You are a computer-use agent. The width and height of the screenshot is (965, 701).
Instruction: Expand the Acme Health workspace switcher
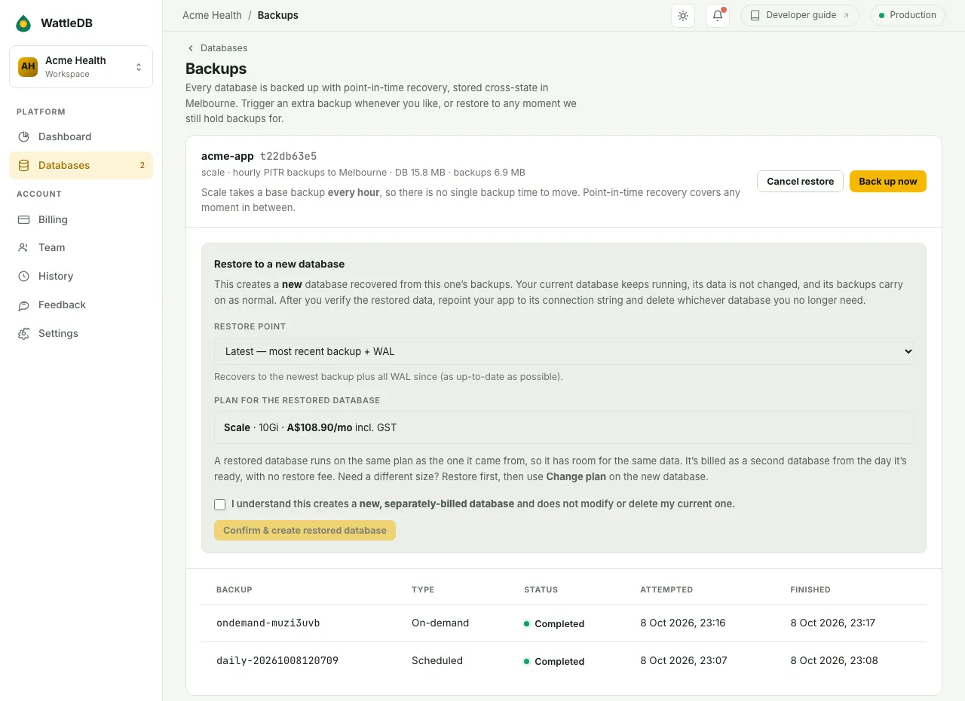pos(81,66)
